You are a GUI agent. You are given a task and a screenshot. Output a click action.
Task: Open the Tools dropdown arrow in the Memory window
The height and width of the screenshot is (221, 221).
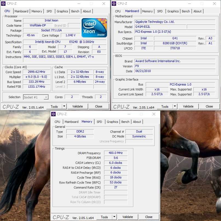(114, 217)
